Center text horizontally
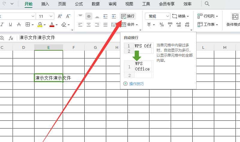The image size is (240, 142). click(88, 25)
